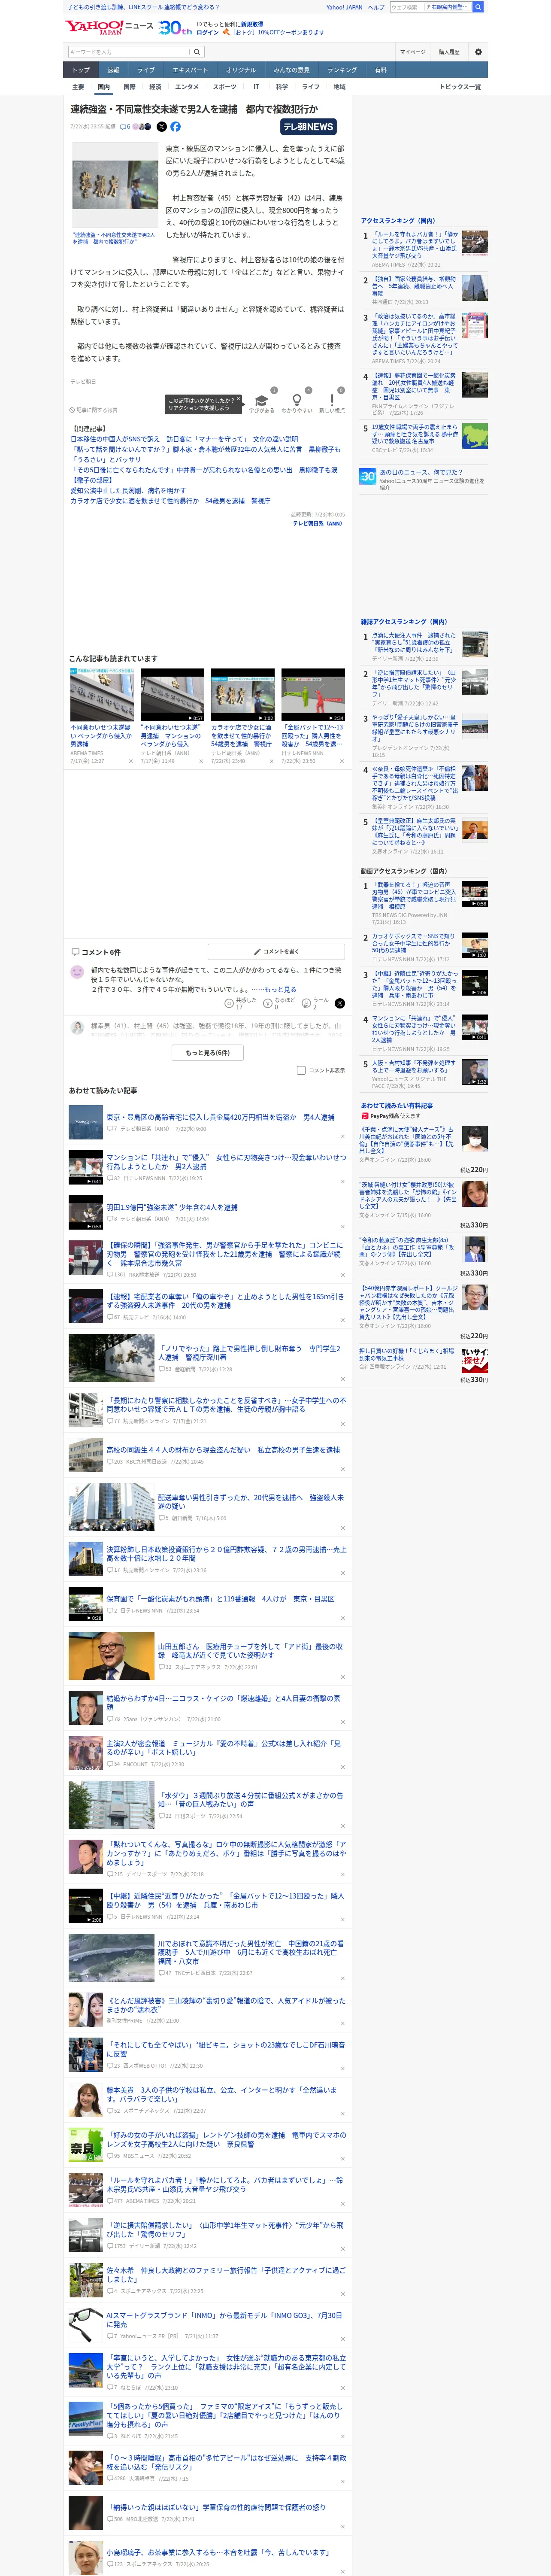Viewport: 551px width, 2576px height.
Task: Open the Yahoo! JAPAN link at top
Action: point(344,7)
